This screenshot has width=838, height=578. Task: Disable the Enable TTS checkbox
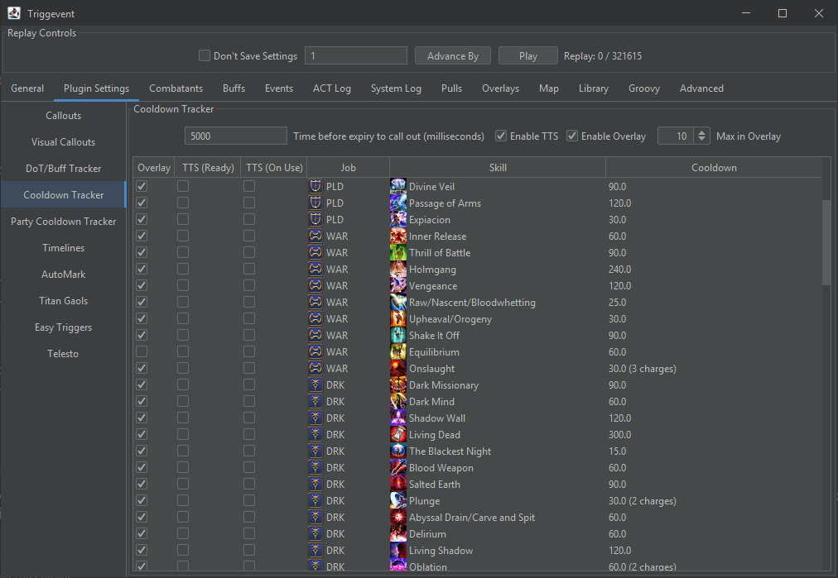point(501,136)
